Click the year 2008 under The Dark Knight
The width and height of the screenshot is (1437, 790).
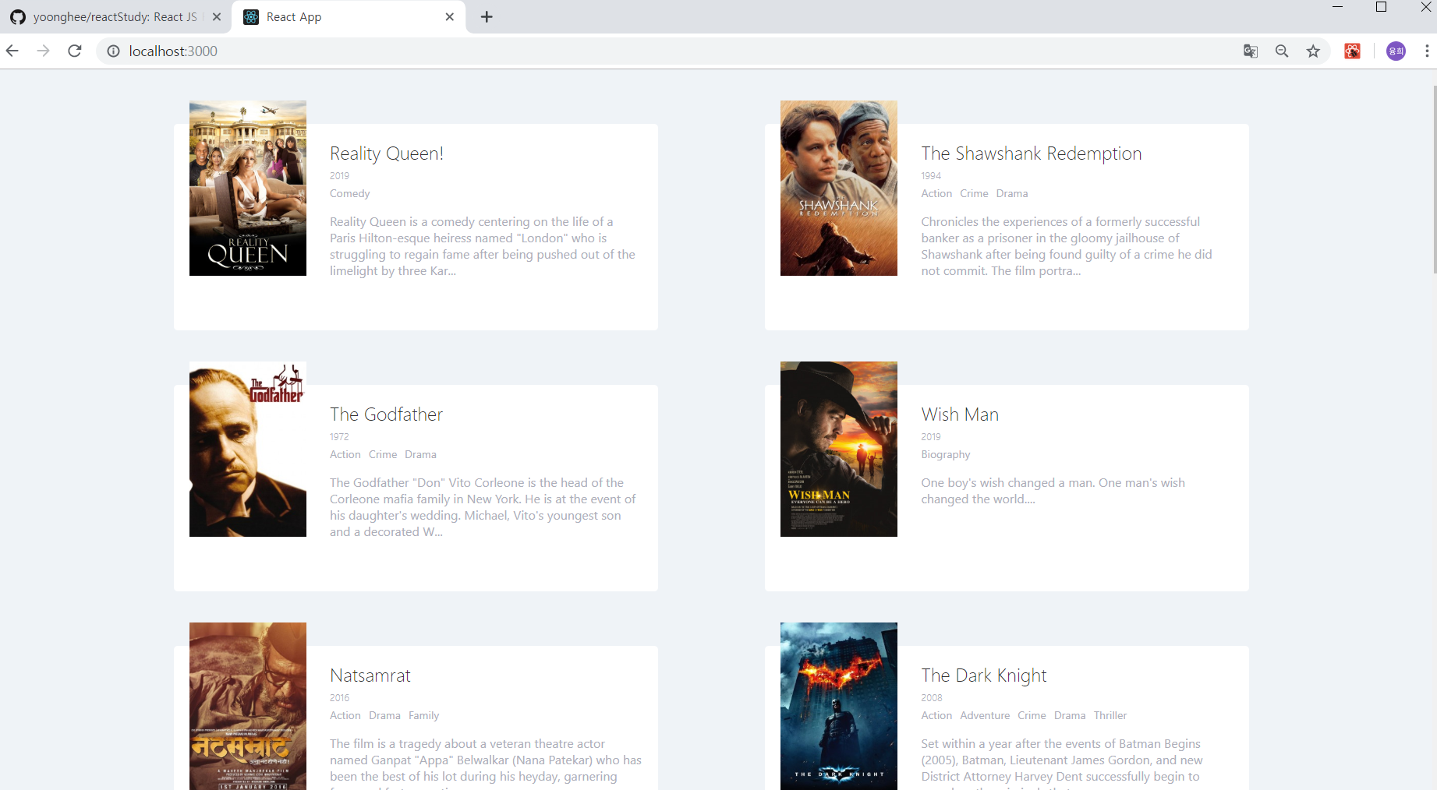pyautogui.click(x=932, y=697)
